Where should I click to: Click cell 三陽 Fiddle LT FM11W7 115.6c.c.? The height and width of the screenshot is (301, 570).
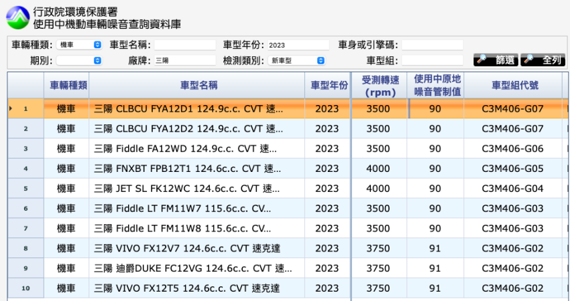click(x=196, y=208)
